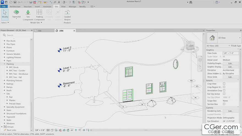This screenshot has width=242, height=136.
Task: Select the Parking Component tool
Action: click(x=39, y=15)
